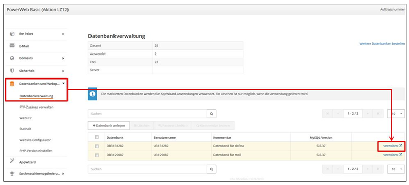The width and height of the screenshot is (409, 185).
Task: Click the comment Datenbank für moll
Action: 227,155
